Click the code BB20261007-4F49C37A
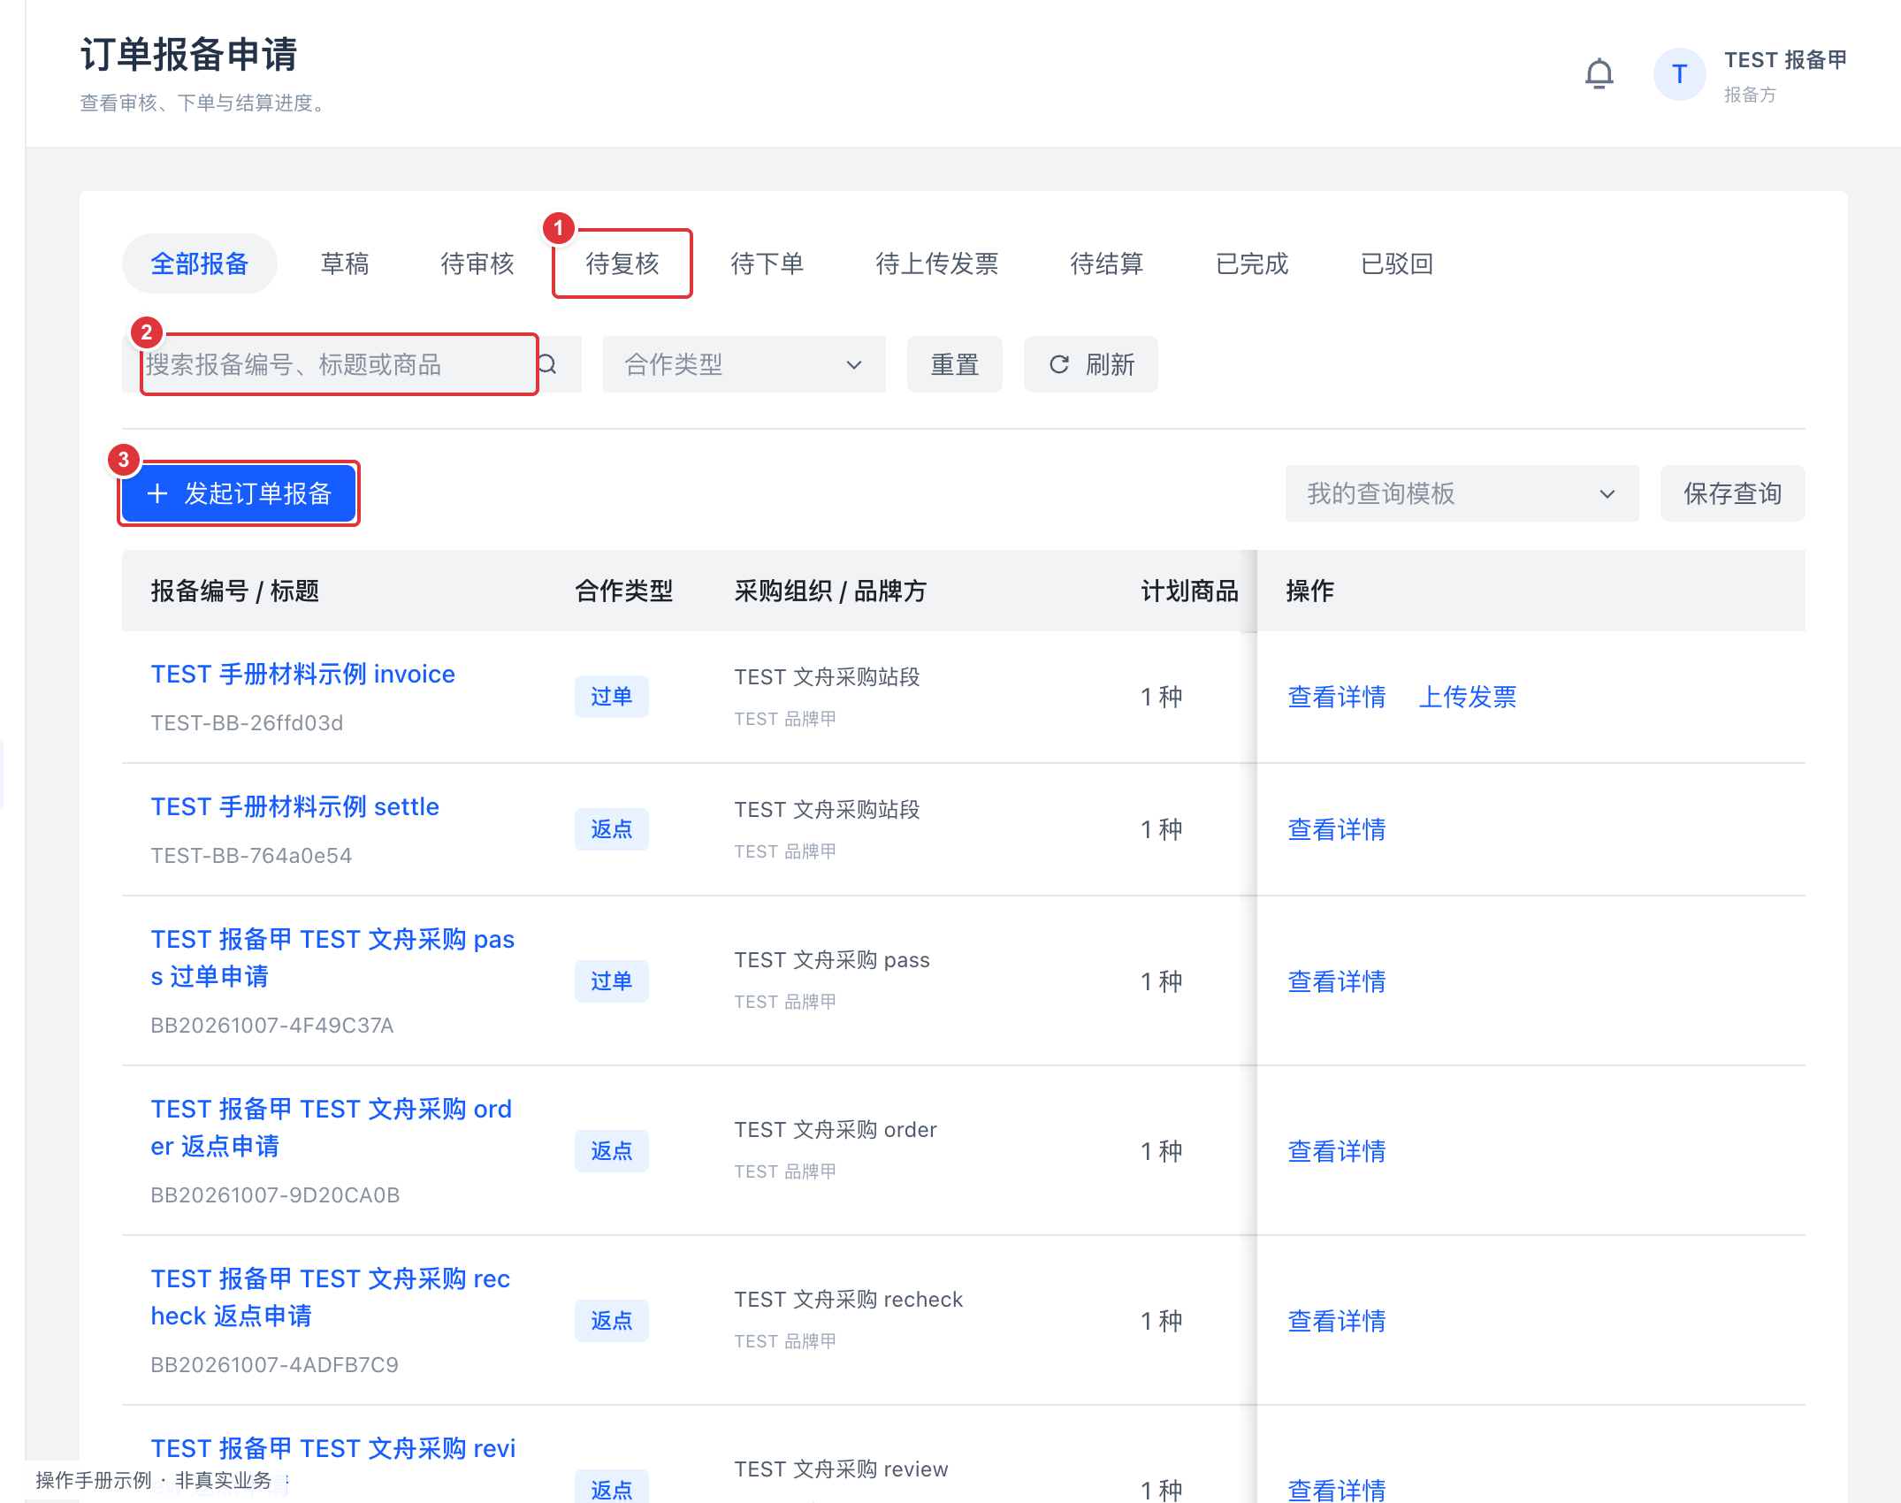1901x1503 pixels. point(272,1026)
